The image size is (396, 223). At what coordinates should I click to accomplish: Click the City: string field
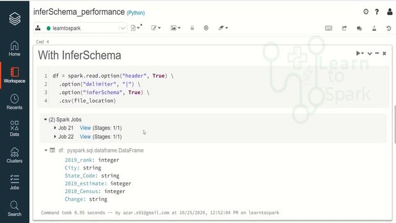(83, 168)
